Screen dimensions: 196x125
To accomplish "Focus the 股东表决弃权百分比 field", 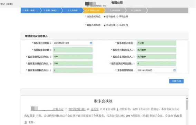I will (73, 70).
